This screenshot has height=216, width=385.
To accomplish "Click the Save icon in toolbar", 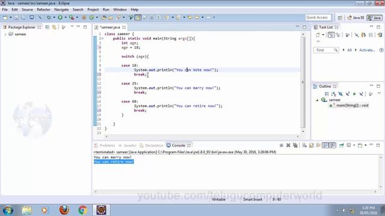I will point(16,17).
